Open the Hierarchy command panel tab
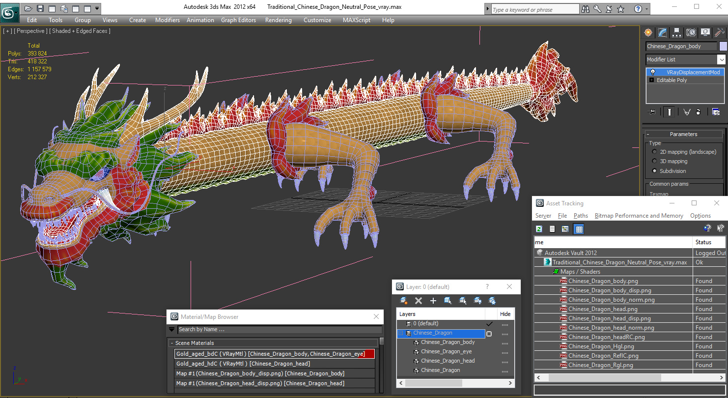This screenshot has height=398, width=728. [676, 32]
